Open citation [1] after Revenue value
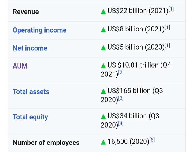 click(x=171, y=9)
